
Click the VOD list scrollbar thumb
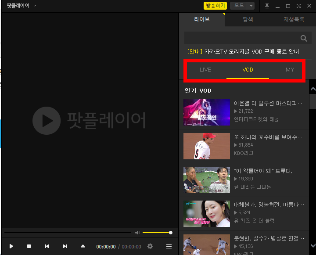click(313, 101)
